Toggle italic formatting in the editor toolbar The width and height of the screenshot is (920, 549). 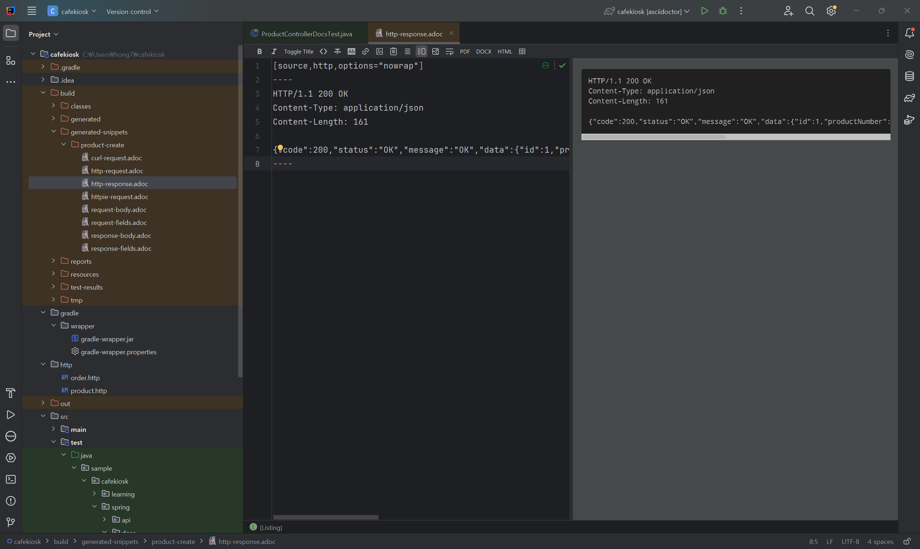(x=274, y=51)
